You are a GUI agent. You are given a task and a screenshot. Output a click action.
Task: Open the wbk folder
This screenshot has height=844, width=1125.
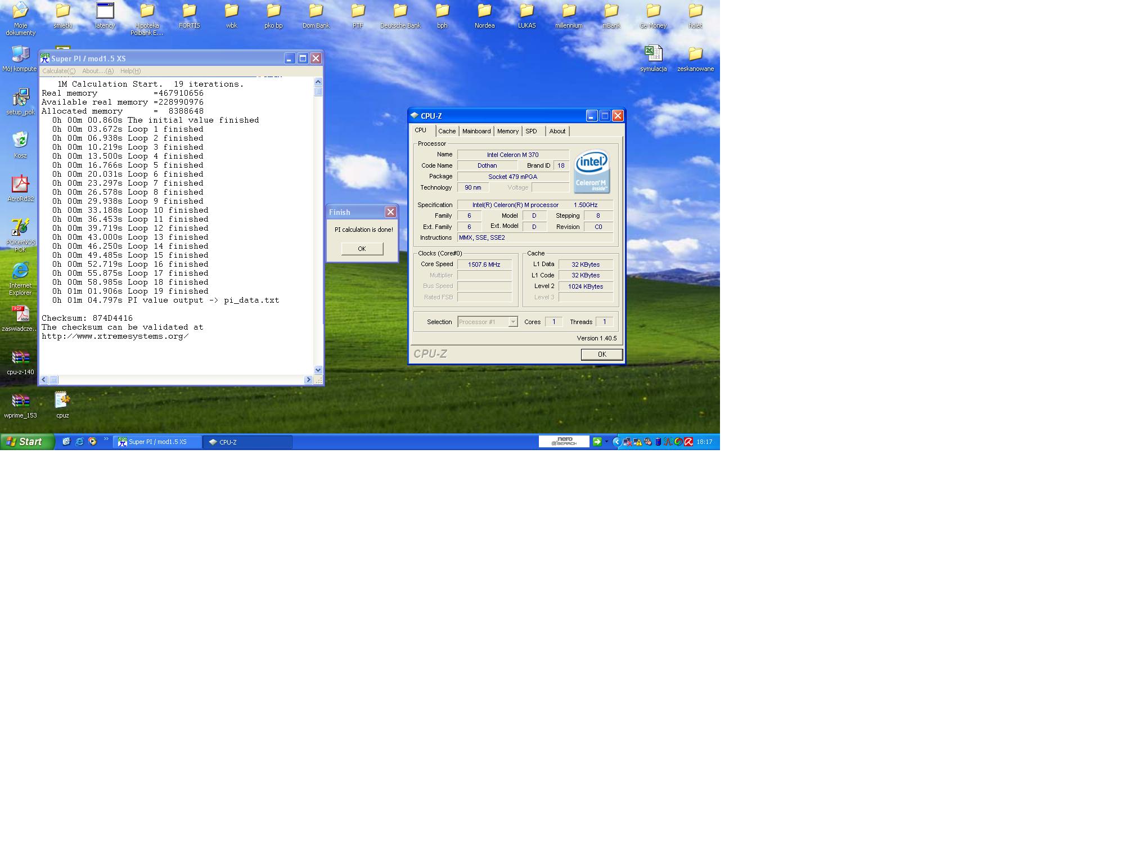click(x=232, y=16)
